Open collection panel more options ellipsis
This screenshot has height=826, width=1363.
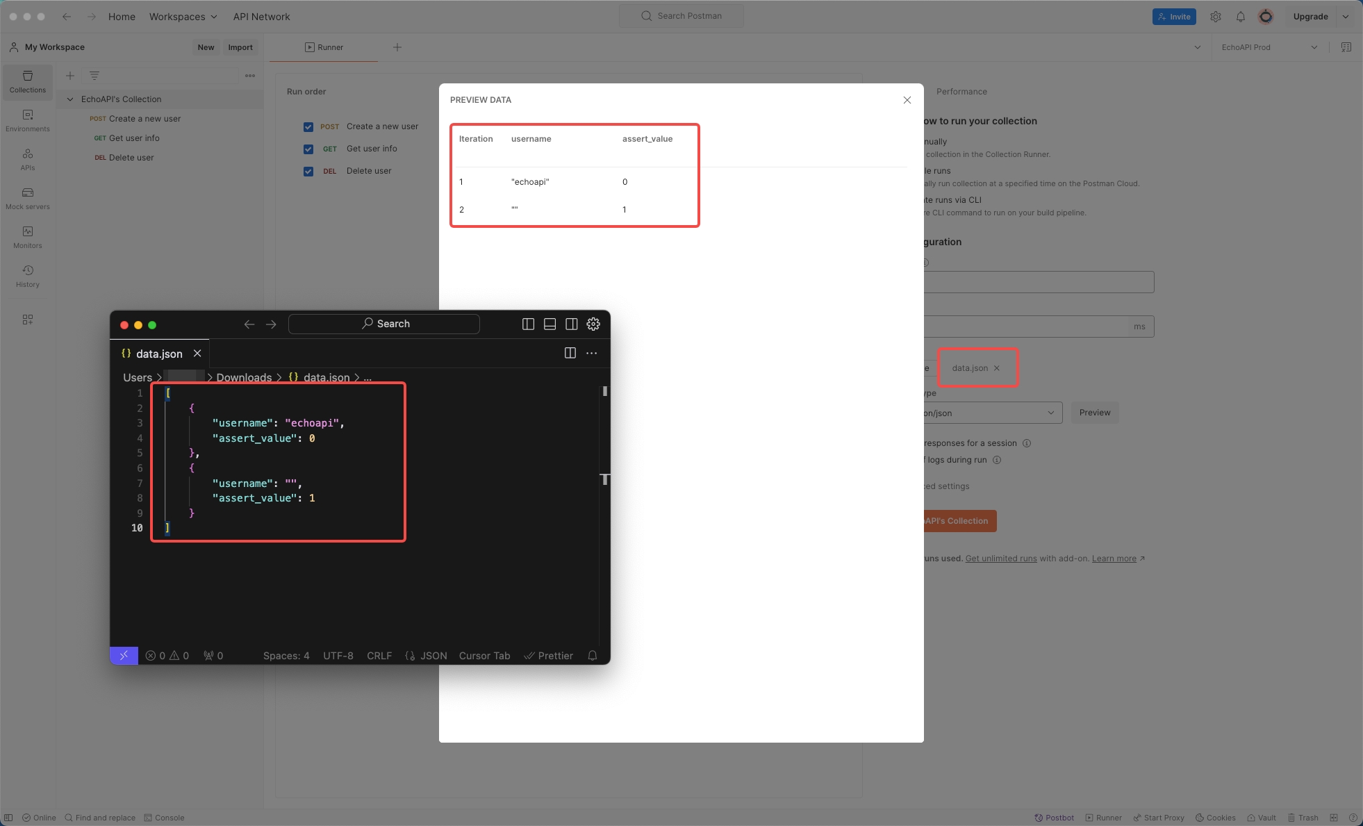250,76
